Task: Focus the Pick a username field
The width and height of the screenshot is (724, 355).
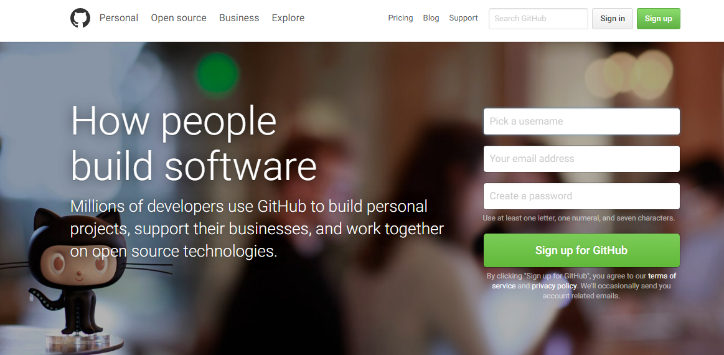Action: [x=581, y=121]
